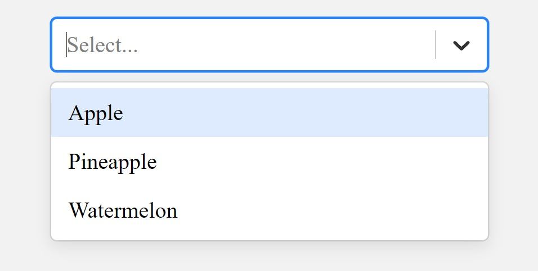This screenshot has width=538, height=271.
Task: Click the Watermelon text label
Action: [x=123, y=211]
